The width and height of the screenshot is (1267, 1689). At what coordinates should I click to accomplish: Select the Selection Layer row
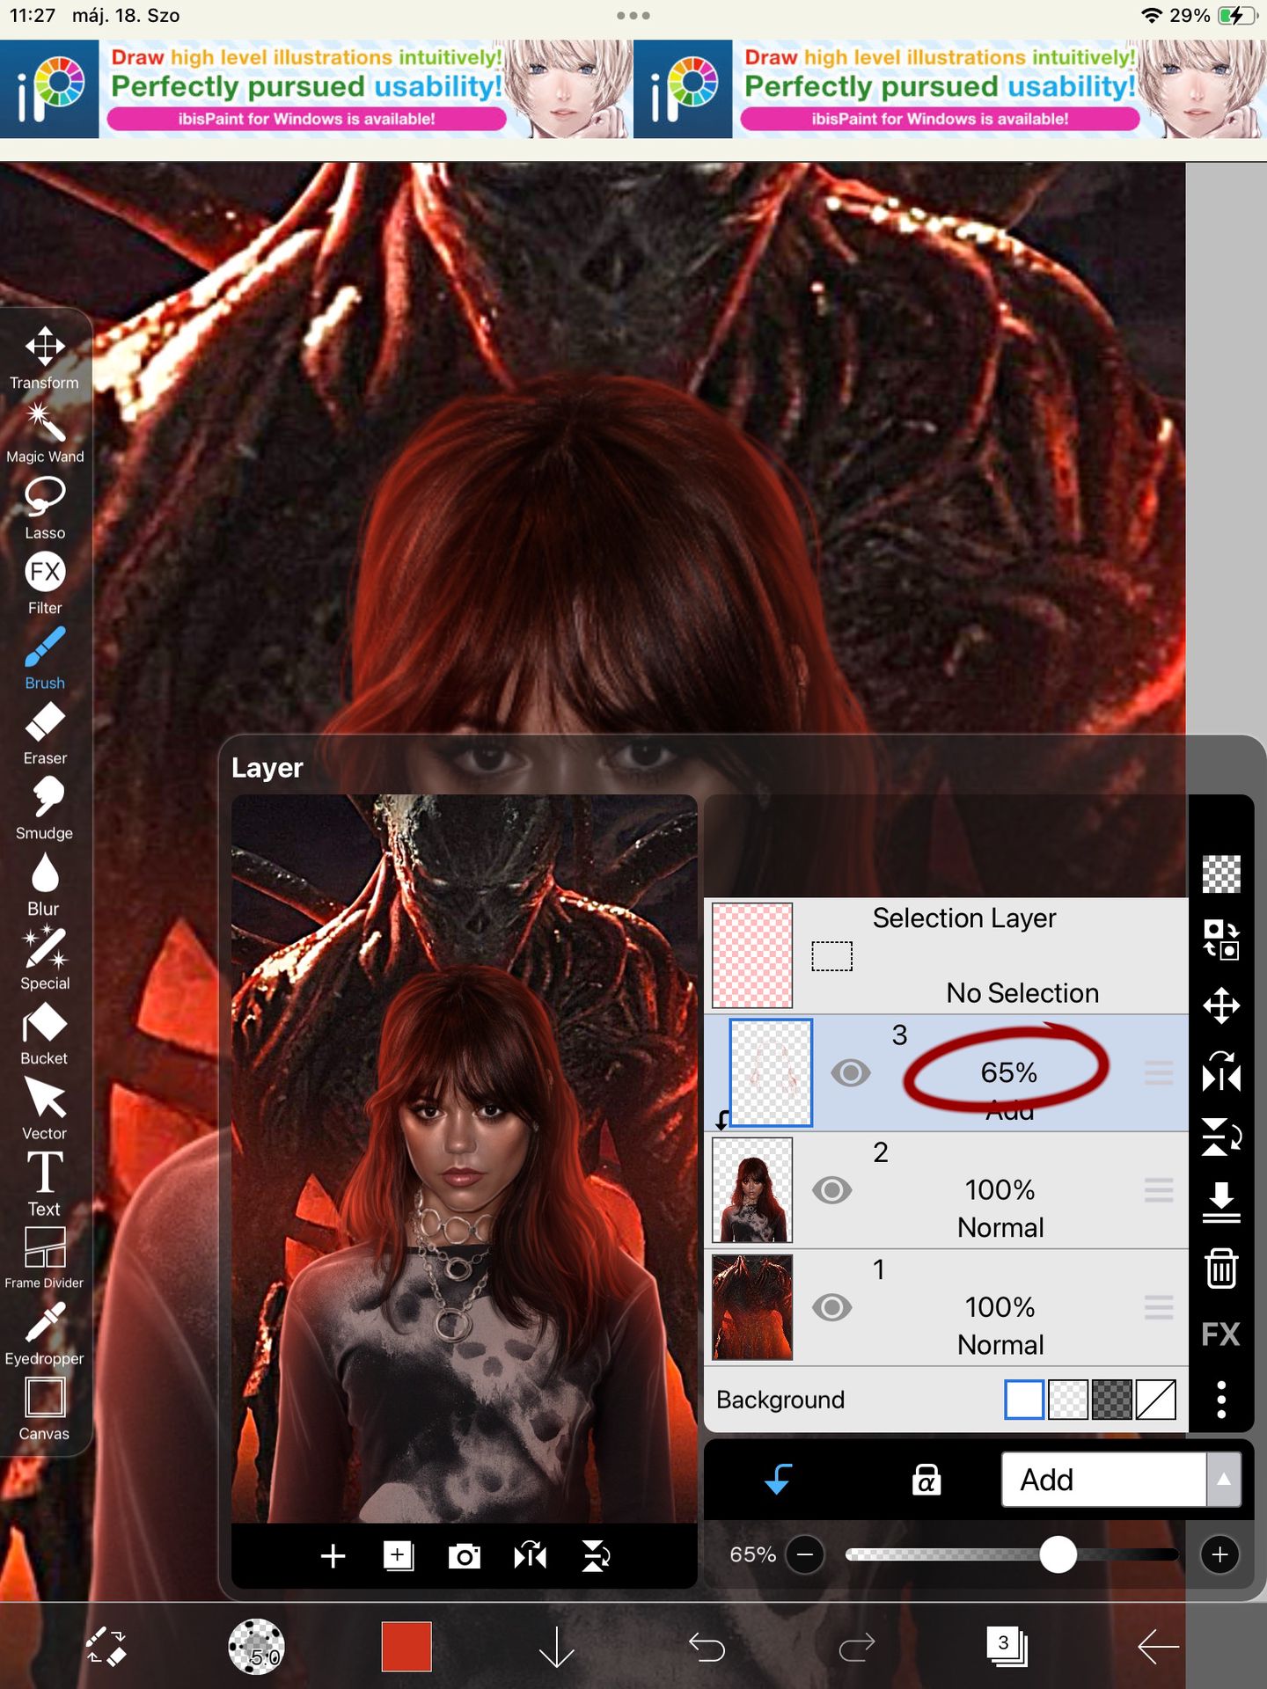pyautogui.click(x=946, y=955)
